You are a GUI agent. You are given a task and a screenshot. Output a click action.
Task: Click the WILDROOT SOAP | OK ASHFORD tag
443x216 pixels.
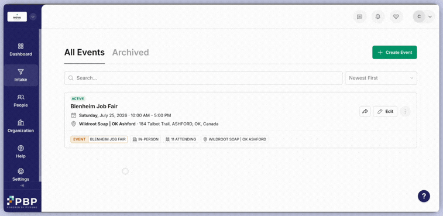(x=235, y=139)
